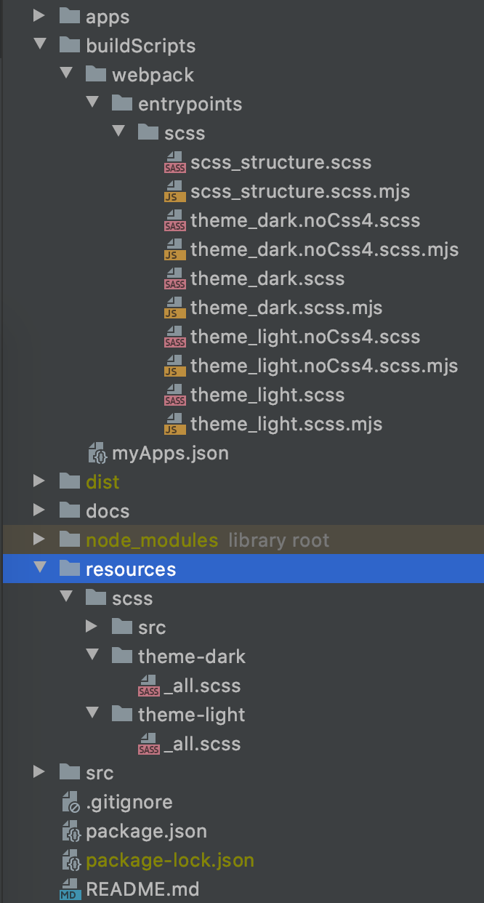484x903 pixels.
Task: Click JS icon of theme_dark.scss.mjs
Action: pyautogui.click(x=174, y=308)
